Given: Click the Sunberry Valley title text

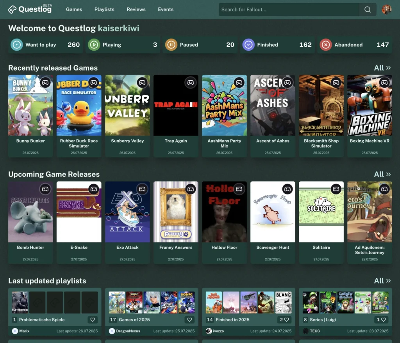Looking at the screenshot, I should pyautogui.click(x=127, y=141).
